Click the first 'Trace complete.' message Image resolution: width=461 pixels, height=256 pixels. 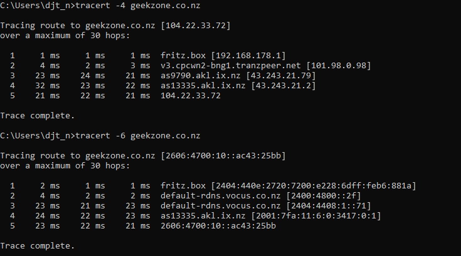[37, 116]
